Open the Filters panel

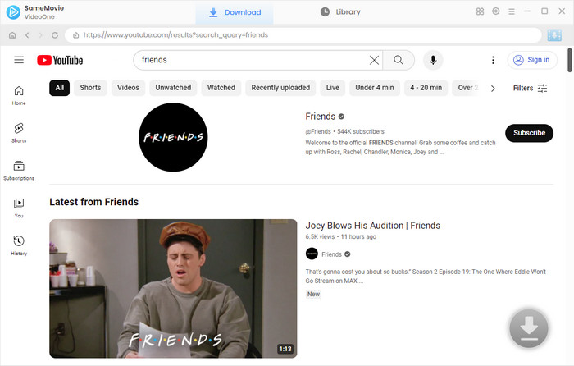click(x=530, y=89)
